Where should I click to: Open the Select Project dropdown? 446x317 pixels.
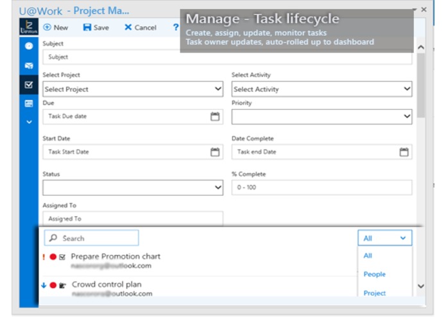pyautogui.click(x=133, y=89)
